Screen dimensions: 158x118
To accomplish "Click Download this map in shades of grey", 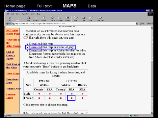I will pos(52,47).
